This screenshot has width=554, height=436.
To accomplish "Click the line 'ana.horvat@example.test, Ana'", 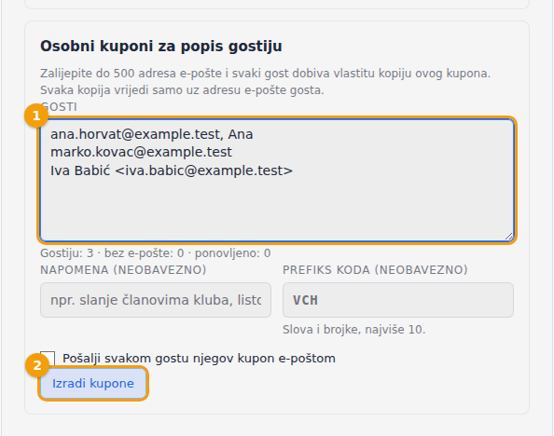I will point(152,134).
